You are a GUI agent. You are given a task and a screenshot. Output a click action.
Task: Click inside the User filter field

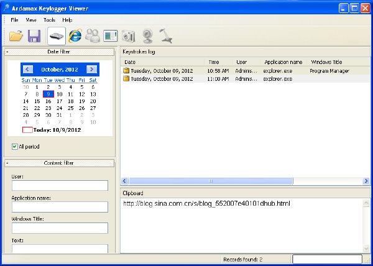pos(60,185)
